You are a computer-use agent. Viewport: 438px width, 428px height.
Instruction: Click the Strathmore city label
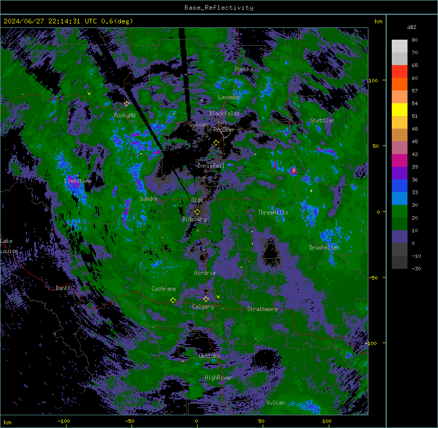[262, 309]
